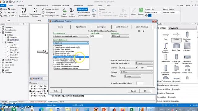Select Calculator unit in palette
Image resolution: width=198 pixels, height=111 pixels.
click(187, 47)
